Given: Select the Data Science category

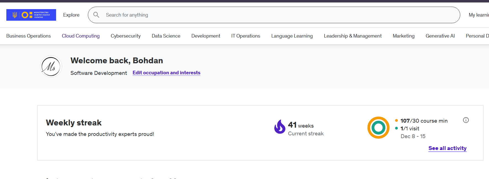Looking at the screenshot, I should pyautogui.click(x=166, y=36).
